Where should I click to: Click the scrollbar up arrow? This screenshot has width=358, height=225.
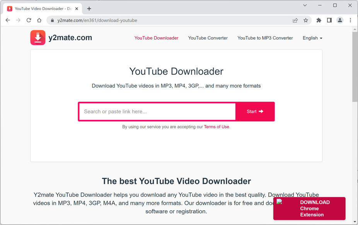pyautogui.click(x=355, y=29)
